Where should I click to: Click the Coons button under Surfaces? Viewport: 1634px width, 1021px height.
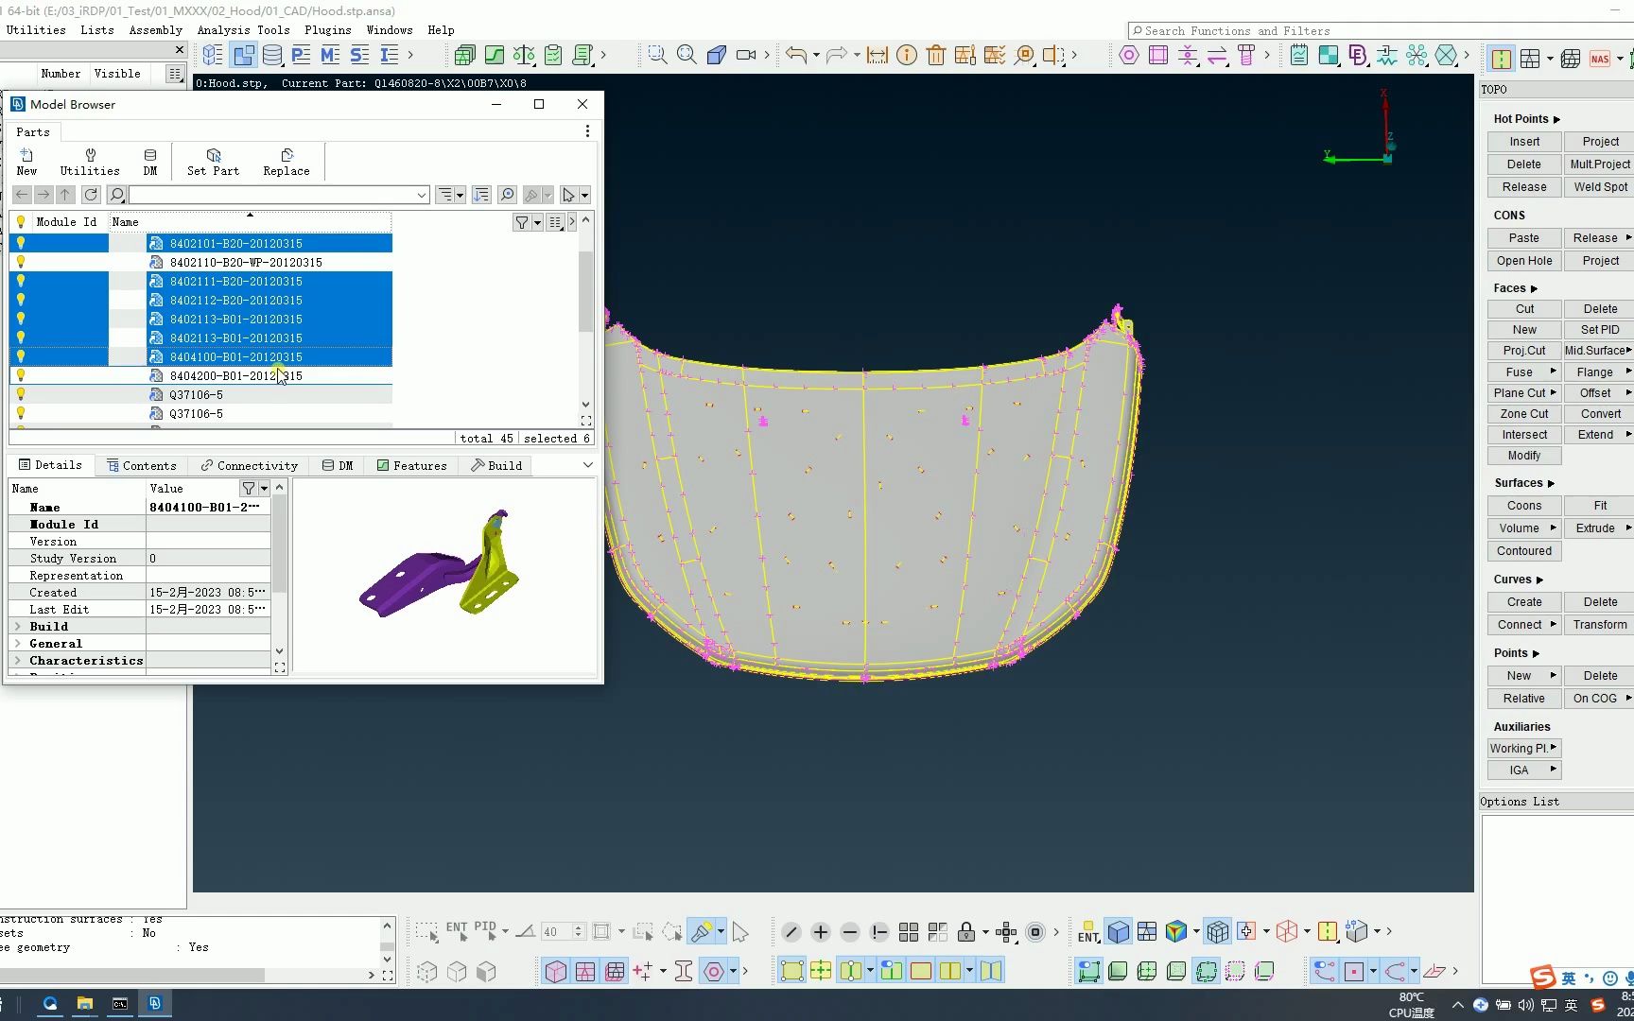1522,505
